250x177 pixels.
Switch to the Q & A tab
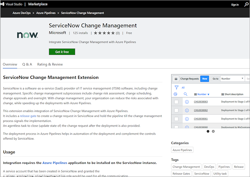(x=27, y=64)
